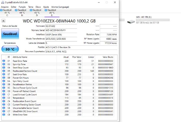181x122 pixels.
Task: Click the Recursos Suportados field
Action: pos(81,52)
